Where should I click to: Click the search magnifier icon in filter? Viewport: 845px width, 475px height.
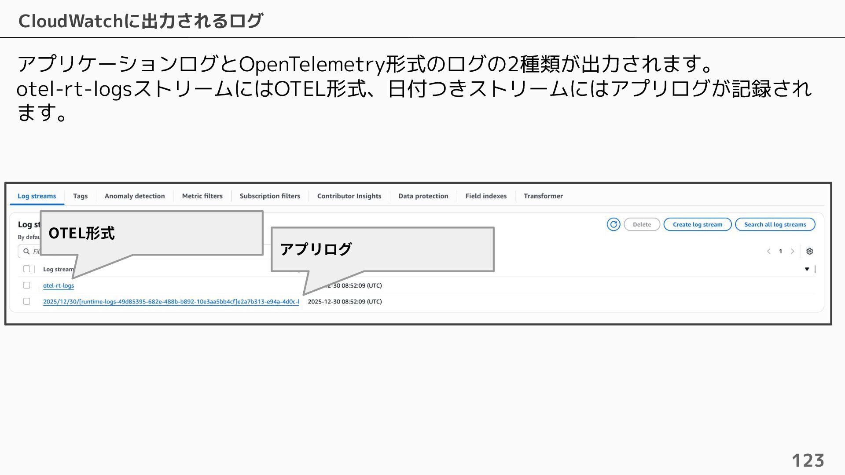click(26, 251)
